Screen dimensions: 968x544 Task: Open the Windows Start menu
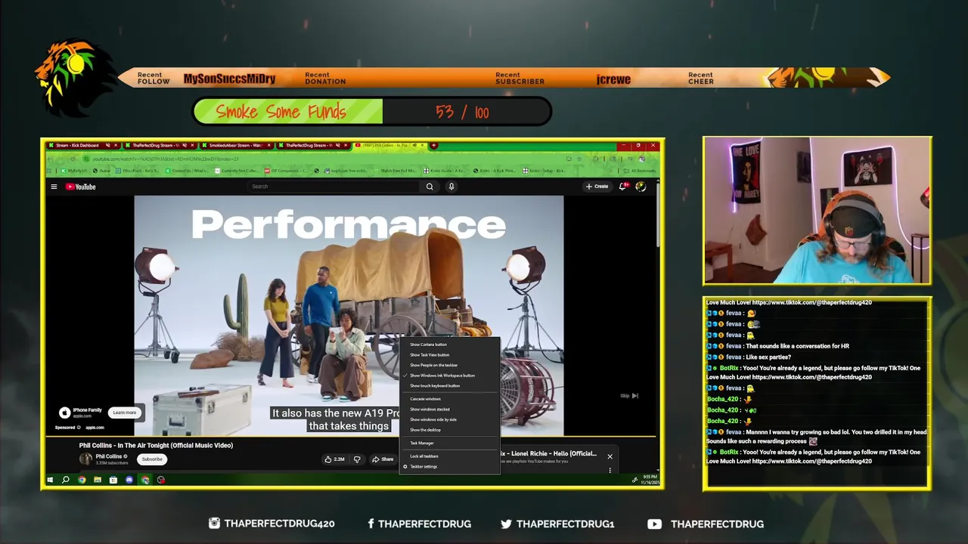pyautogui.click(x=50, y=480)
